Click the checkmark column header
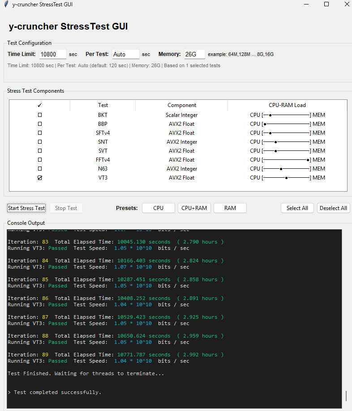 [x=40, y=105]
